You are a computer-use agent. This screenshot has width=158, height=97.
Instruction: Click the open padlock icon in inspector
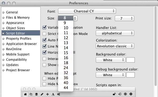tap(114, 94)
